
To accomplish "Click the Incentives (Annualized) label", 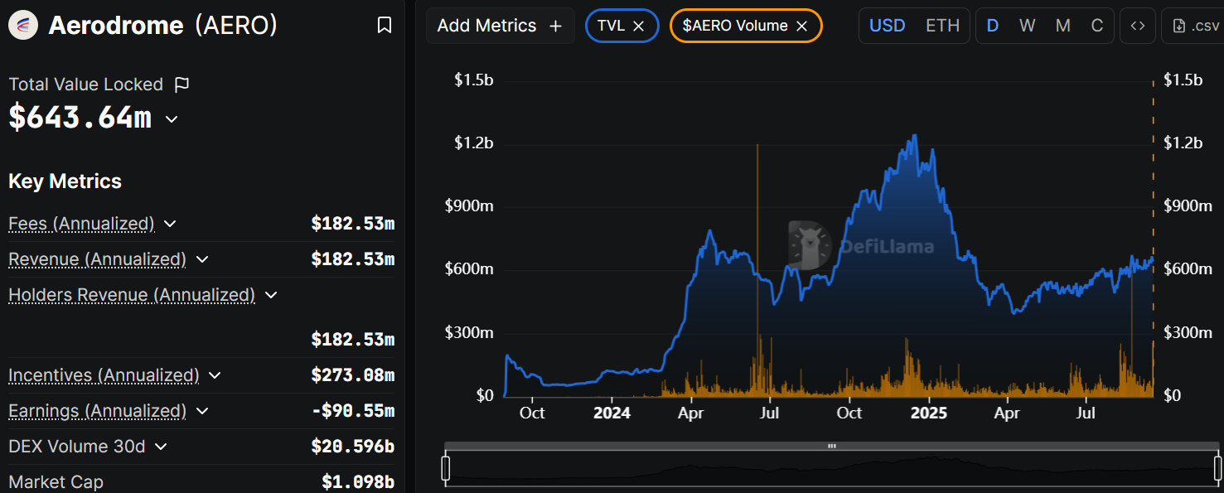I will point(104,375).
